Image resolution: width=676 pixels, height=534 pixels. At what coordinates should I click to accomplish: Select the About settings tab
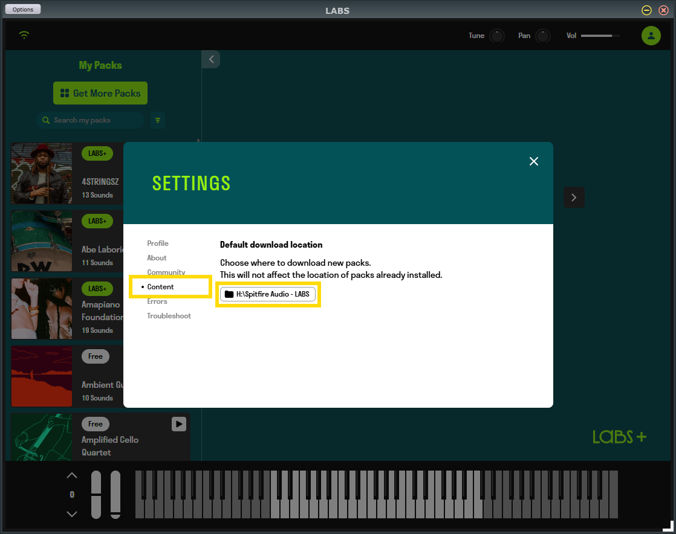157,257
